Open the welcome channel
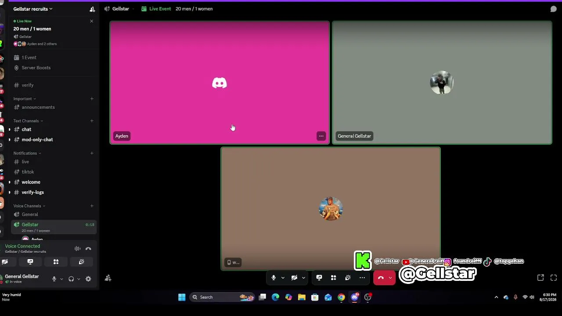Image resolution: width=562 pixels, height=316 pixels. click(x=53, y=182)
